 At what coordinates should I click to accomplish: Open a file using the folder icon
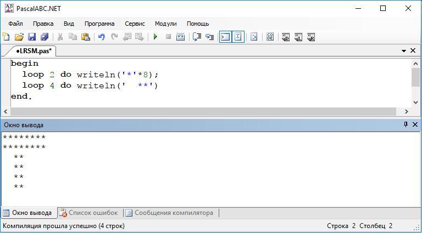click(19, 37)
